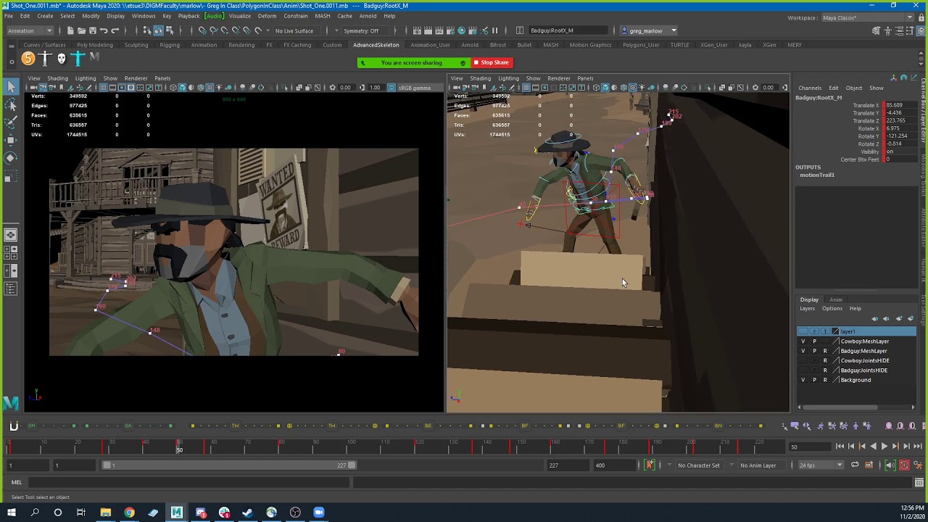Screen dimensions: 928x522
Task: Select the arrow Select tool in toolbox
Action: [x=11, y=87]
